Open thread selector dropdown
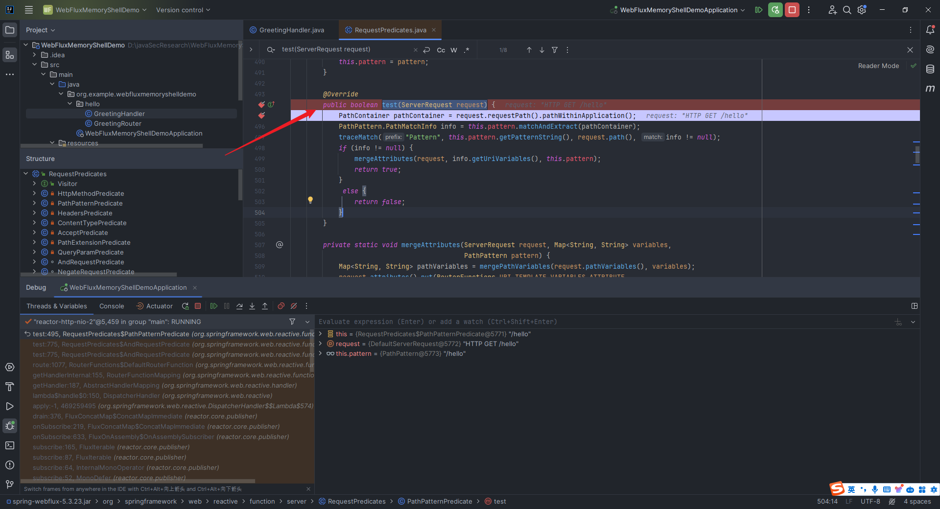The width and height of the screenshot is (940, 509). 307,322
